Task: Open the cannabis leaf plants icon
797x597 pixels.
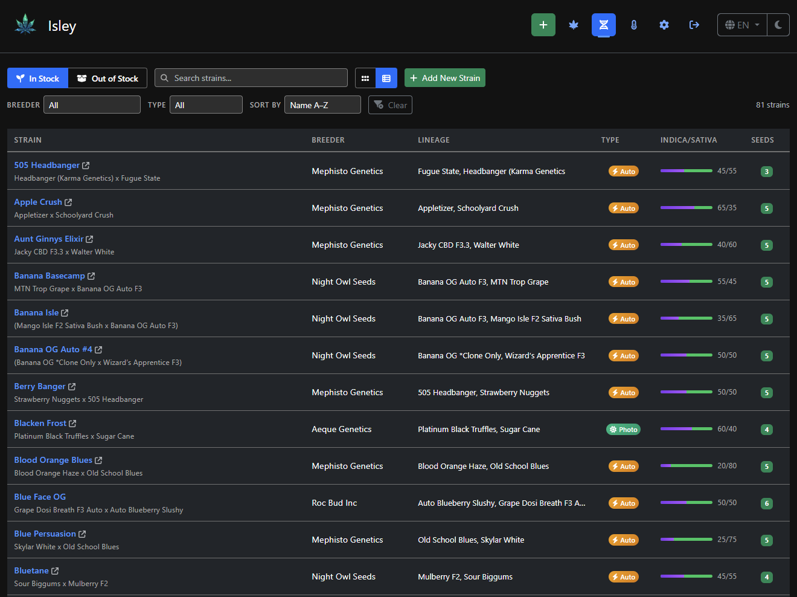Action: coord(573,25)
